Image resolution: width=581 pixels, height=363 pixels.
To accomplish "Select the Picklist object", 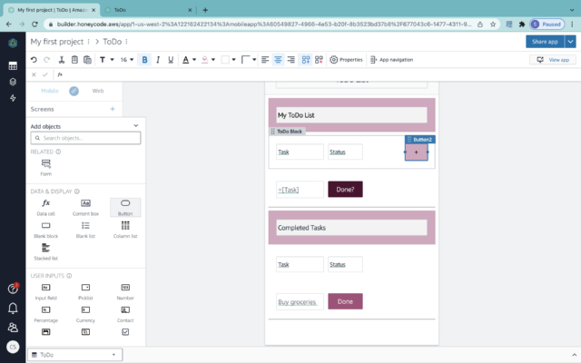I will [x=85, y=292].
